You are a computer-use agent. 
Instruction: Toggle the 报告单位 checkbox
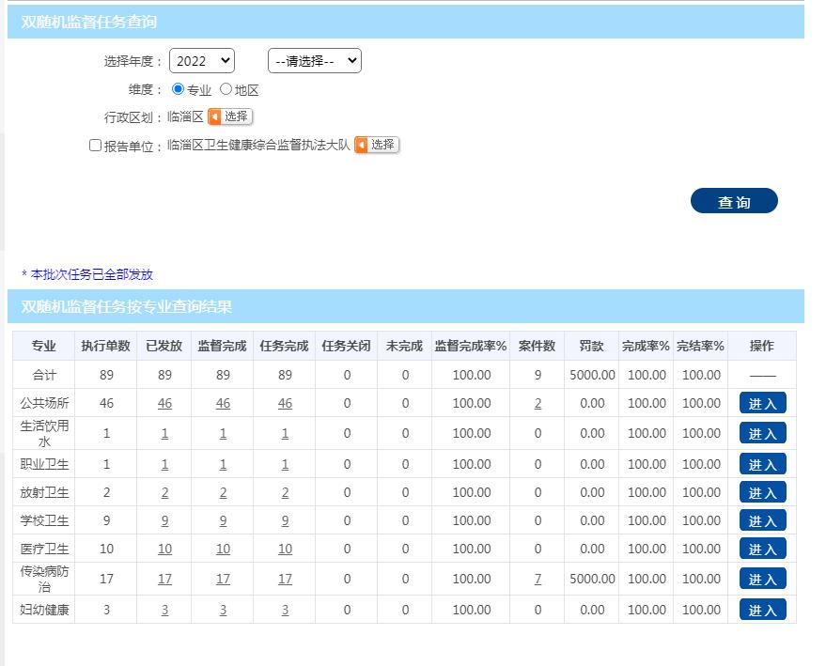95,146
